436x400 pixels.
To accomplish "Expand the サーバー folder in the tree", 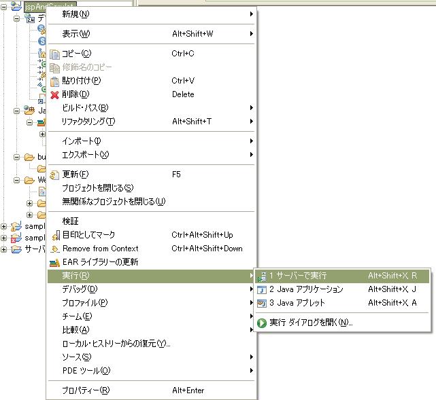I will (x=5, y=249).
